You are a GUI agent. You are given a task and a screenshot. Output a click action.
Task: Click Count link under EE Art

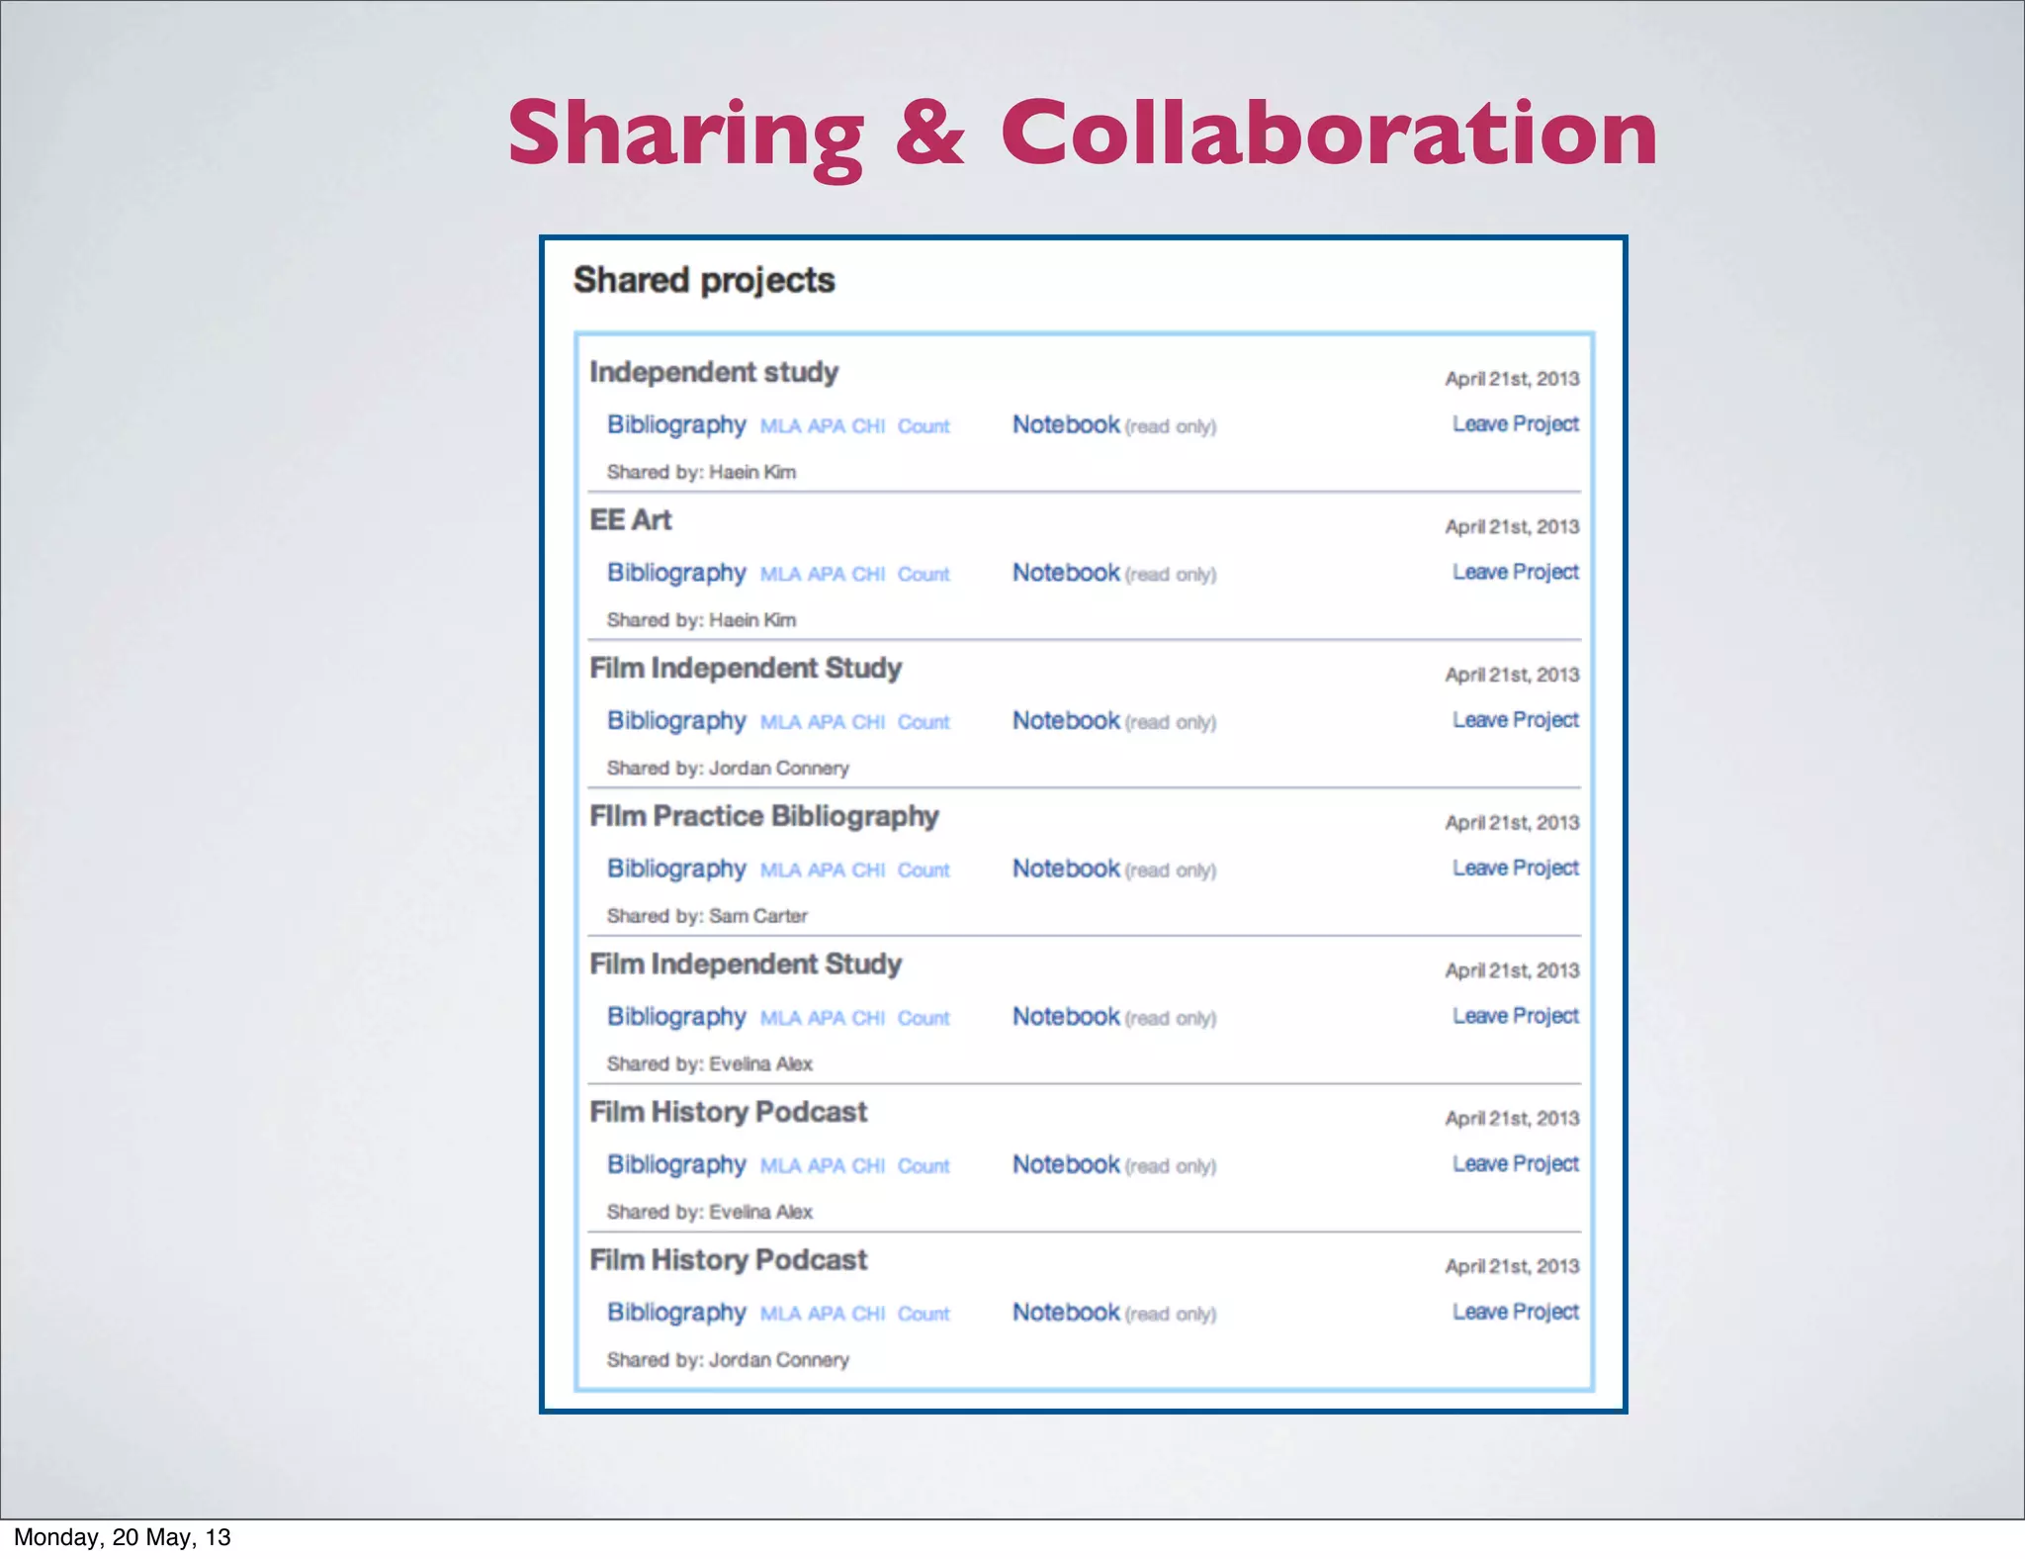[x=924, y=575]
